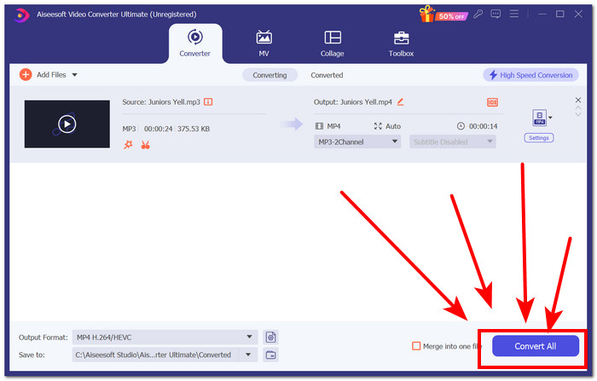Click the Output: Juniors Yell.mp4 text
Viewport: 597px width, 381px height.
[x=352, y=102]
